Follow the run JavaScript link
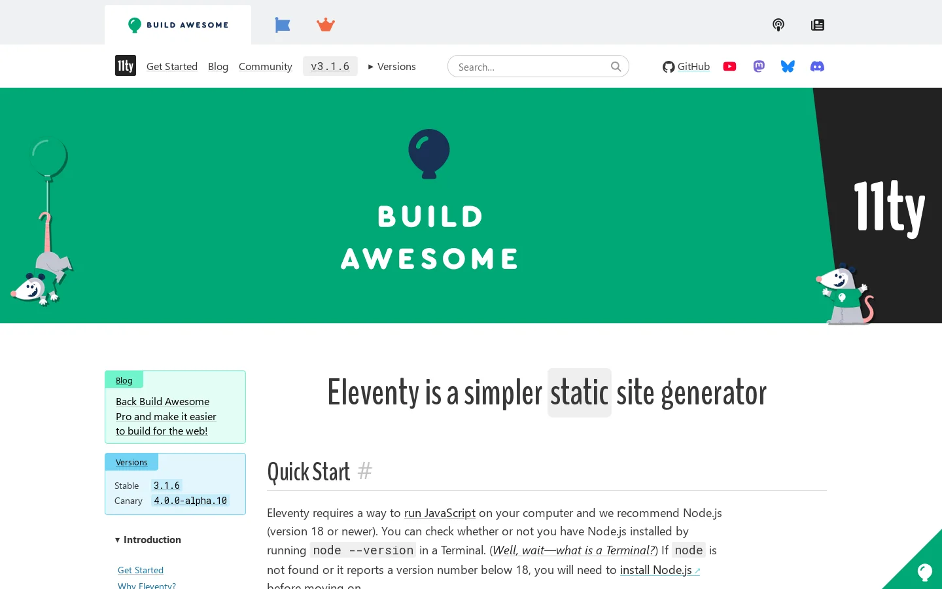942x589 pixels. point(440,513)
